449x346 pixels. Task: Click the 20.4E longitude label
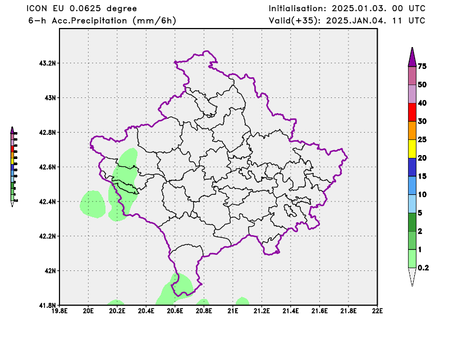pyautogui.click(x=146, y=311)
